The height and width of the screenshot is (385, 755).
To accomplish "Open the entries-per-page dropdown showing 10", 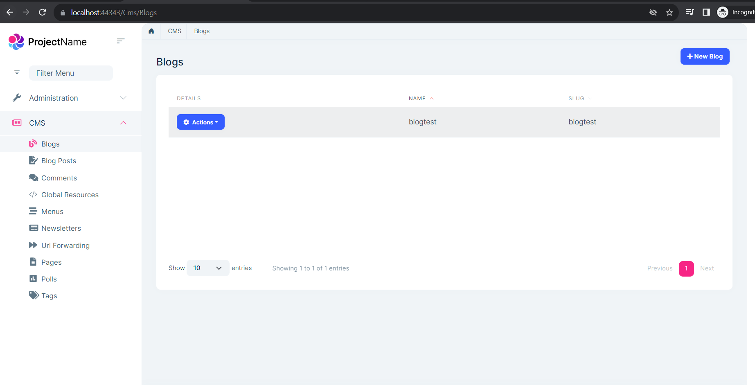I will (x=208, y=268).
